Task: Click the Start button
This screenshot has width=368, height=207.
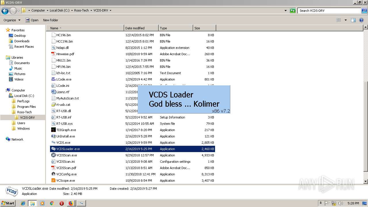Action: click(x=8, y=203)
